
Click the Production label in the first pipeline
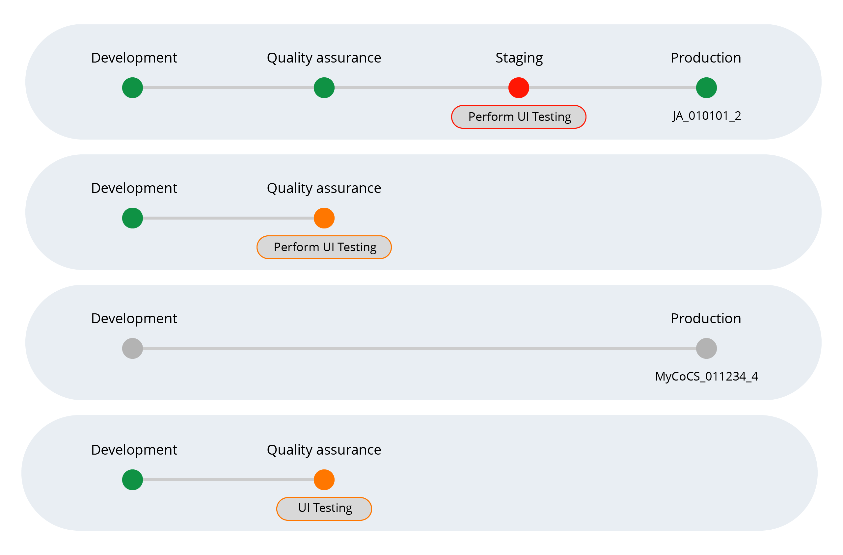[706, 58]
